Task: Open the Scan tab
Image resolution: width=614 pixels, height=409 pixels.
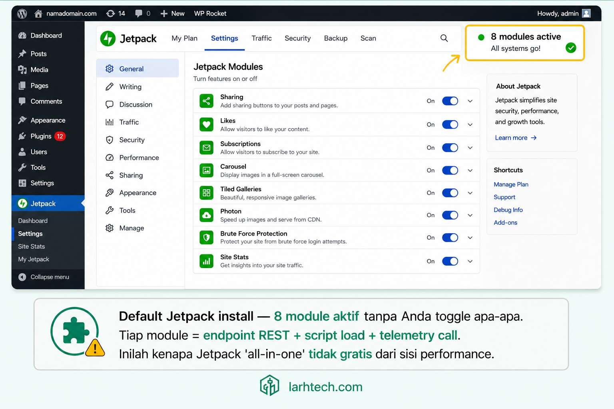Action: [368, 38]
